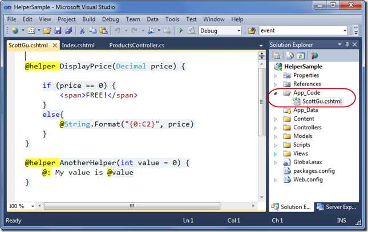The height and width of the screenshot is (232, 368).
Task: Click the Refresh icon in Solution Explorer
Action: pyautogui.click(x=301, y=56)
